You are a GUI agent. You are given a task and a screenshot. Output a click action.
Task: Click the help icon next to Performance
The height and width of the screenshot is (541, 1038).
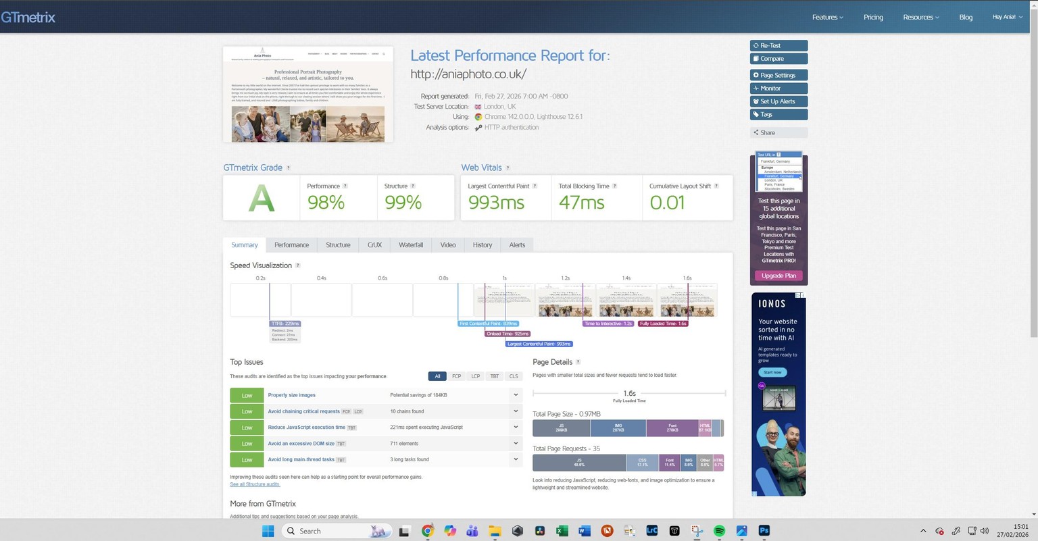coord(345,186)
